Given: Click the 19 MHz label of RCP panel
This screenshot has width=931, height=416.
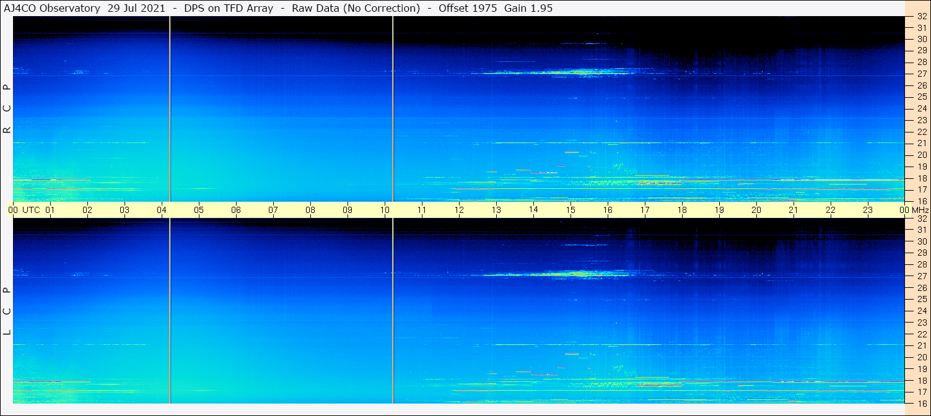Looking at the screenshot, I should pyautogui.click(x=921, y=167).
